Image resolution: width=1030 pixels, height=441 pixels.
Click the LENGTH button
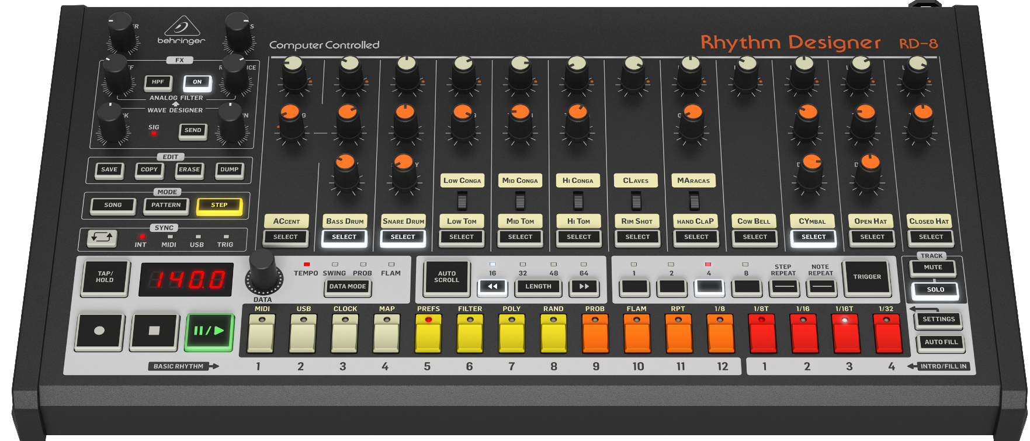(x=538, y=287)
